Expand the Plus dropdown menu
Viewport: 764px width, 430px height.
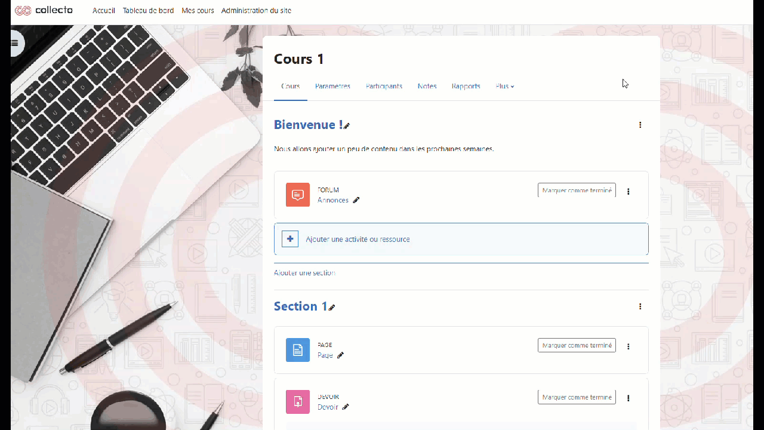[x=504, y=87]
